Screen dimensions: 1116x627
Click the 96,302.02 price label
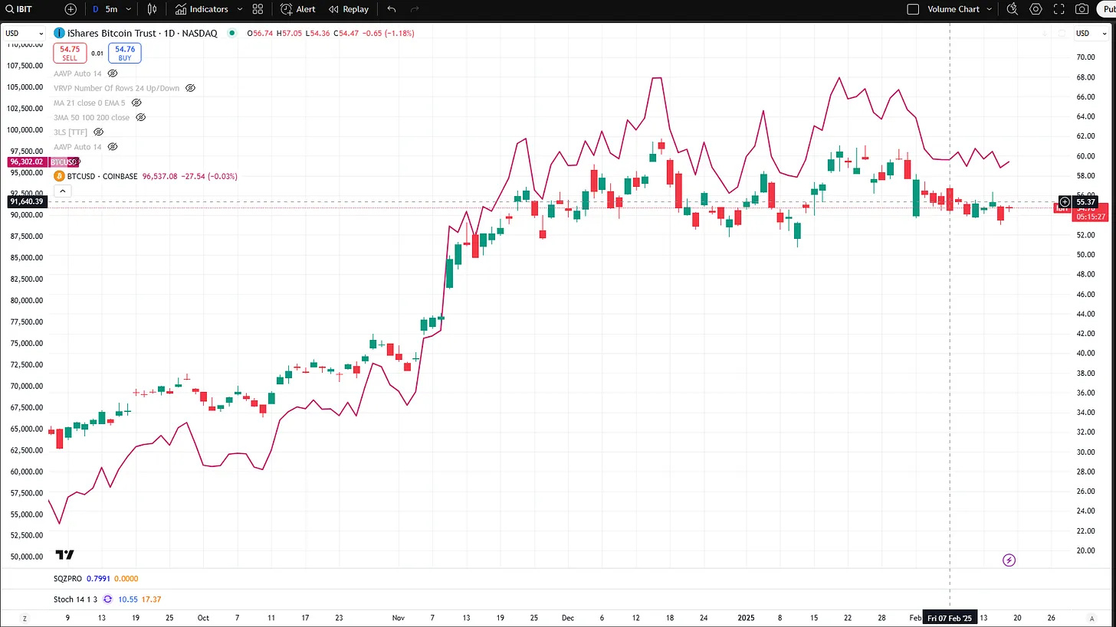[28, 162]
